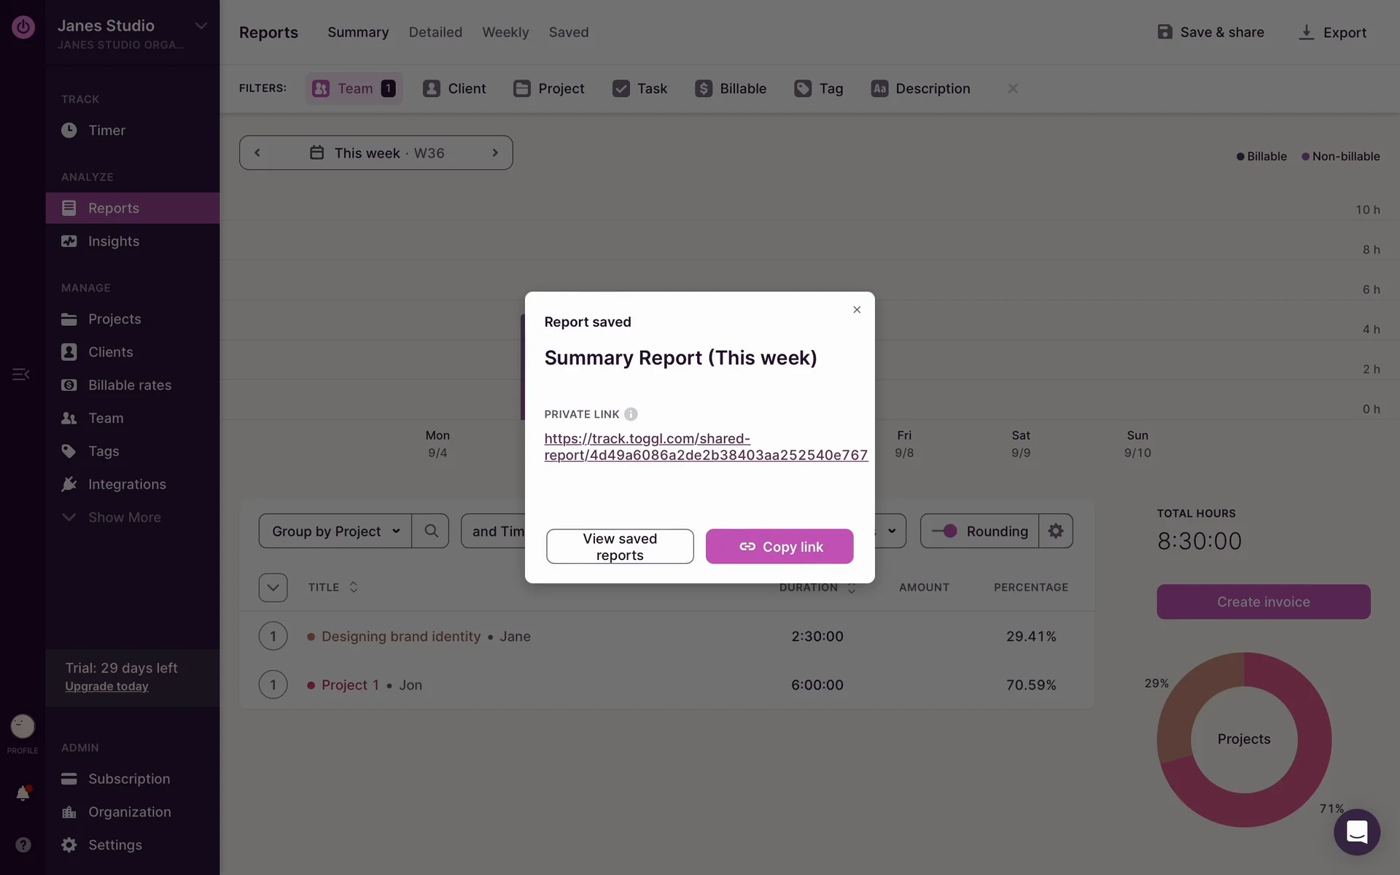Expand all rows with the title chevron
Image resolution: width=1400 pixels, height=875 pixels.
[273, 587]
